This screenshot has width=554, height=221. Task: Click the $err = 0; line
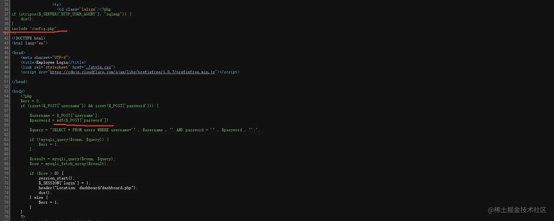(31, 101)
